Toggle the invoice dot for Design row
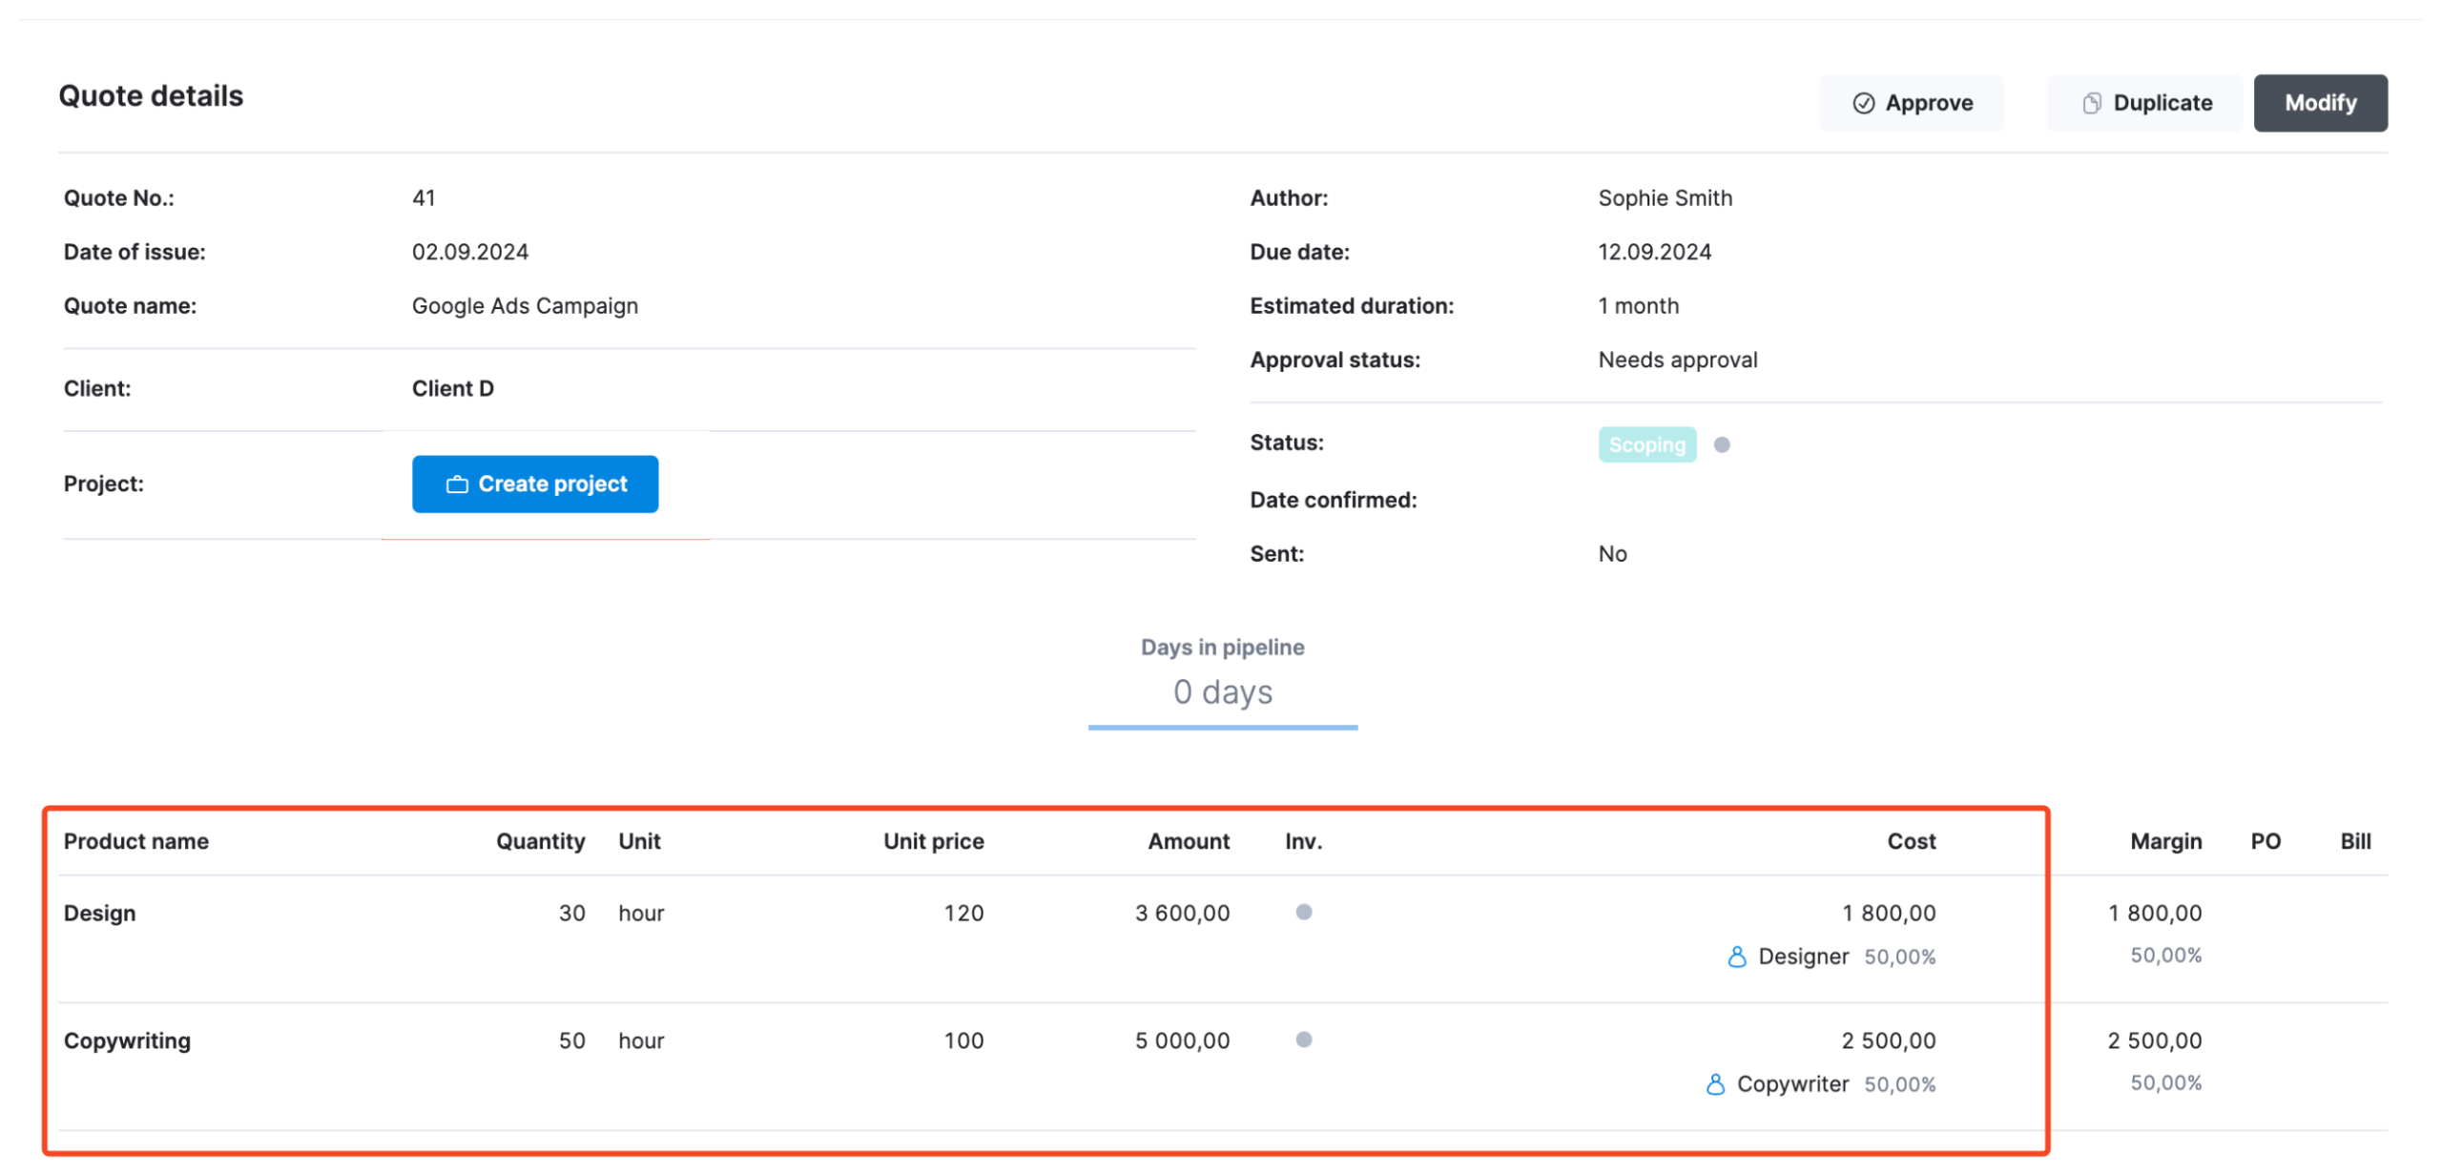Image resolution: width=2442 pixels, height=1173 pixels. tap(1303, 912)
